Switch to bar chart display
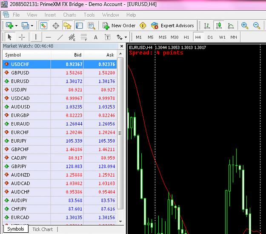266x234 pixels. (207, 26)
